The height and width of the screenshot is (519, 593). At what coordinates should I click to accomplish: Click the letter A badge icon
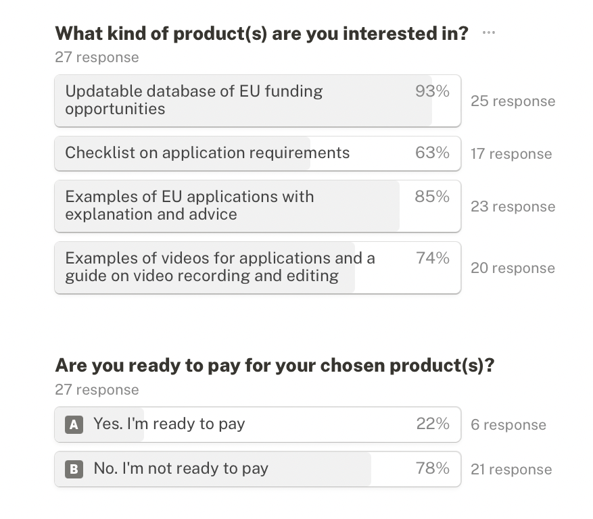[x=74, y=424]
